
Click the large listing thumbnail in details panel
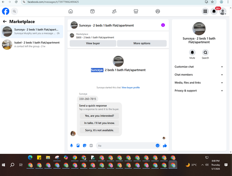click(x=199, y=29)
